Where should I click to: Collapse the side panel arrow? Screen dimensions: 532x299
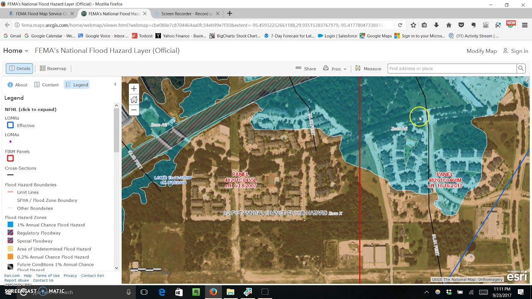click(x=115, y=84)
